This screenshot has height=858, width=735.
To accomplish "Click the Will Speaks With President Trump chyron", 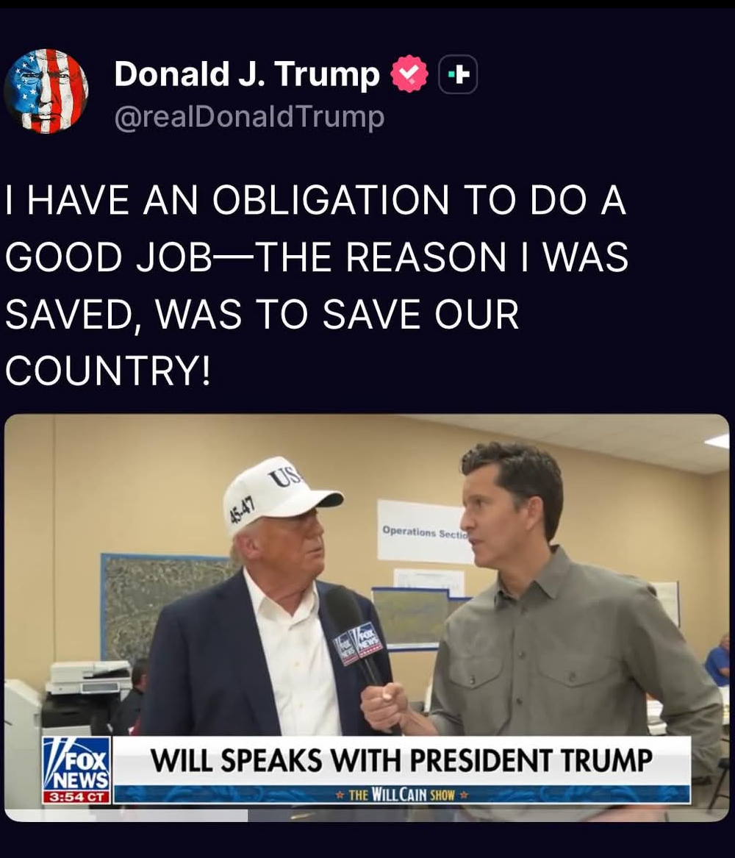I will (402, 761).
